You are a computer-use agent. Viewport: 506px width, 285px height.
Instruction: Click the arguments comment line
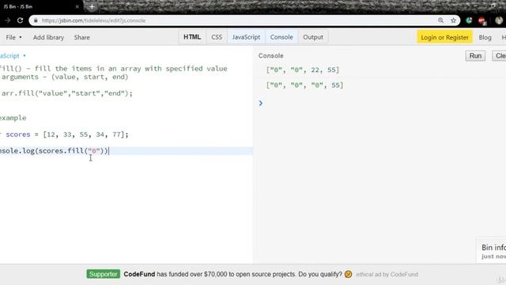click(x=64, y=77)
